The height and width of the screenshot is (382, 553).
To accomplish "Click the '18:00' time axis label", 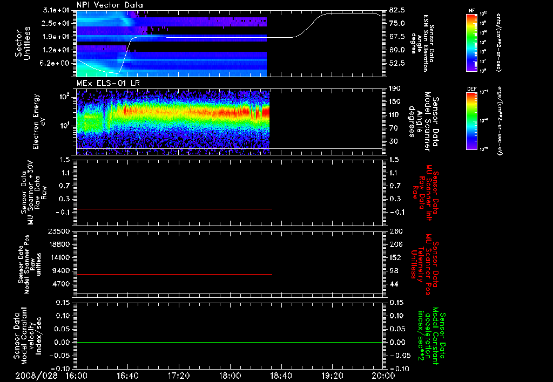I will click(x=230, y=376).
